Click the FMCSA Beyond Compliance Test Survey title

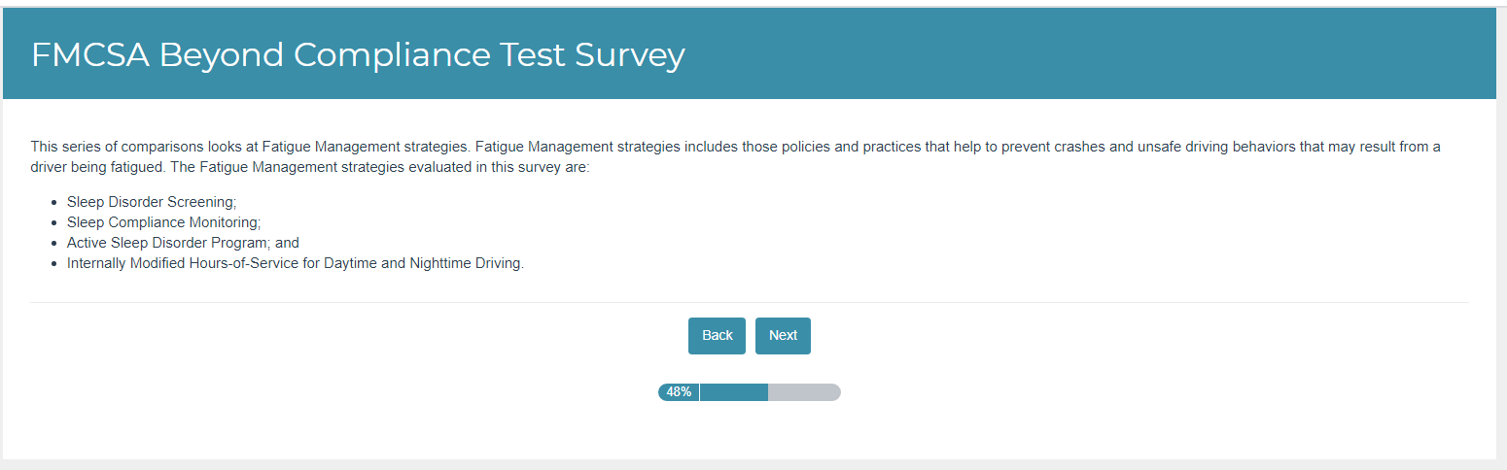click(358, 55)
